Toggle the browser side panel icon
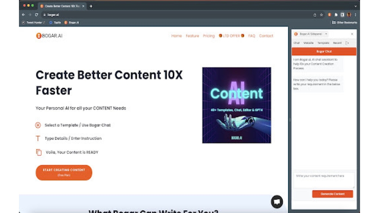The image size is (379, 213). 342,15
